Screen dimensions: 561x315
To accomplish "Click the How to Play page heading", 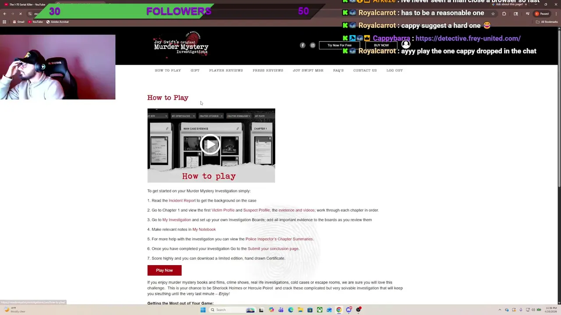I will click(x=168, y=98).
